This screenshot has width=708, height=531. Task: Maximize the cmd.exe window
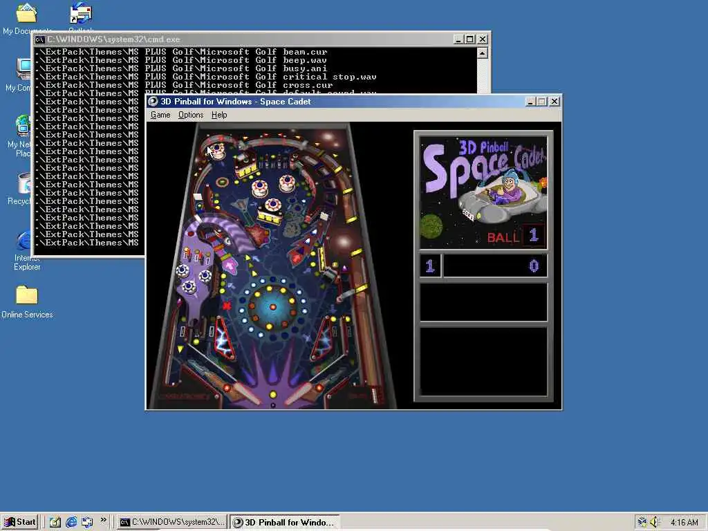[x=469, y=39]
